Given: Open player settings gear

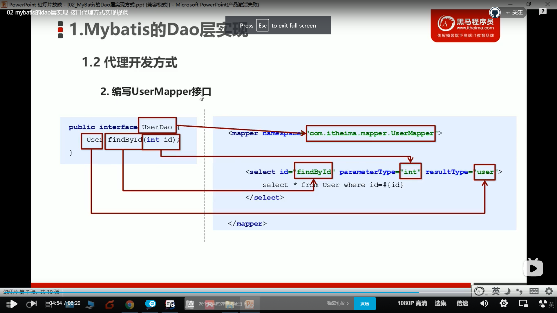Looking at the screenshot, I should pyautogui.click(x=504, y=303).
